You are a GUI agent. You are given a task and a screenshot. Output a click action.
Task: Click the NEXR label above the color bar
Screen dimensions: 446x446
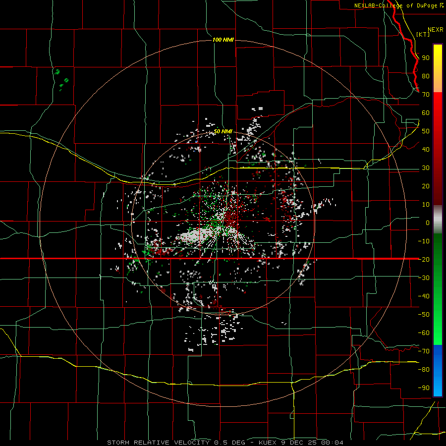tap(435, 30)
